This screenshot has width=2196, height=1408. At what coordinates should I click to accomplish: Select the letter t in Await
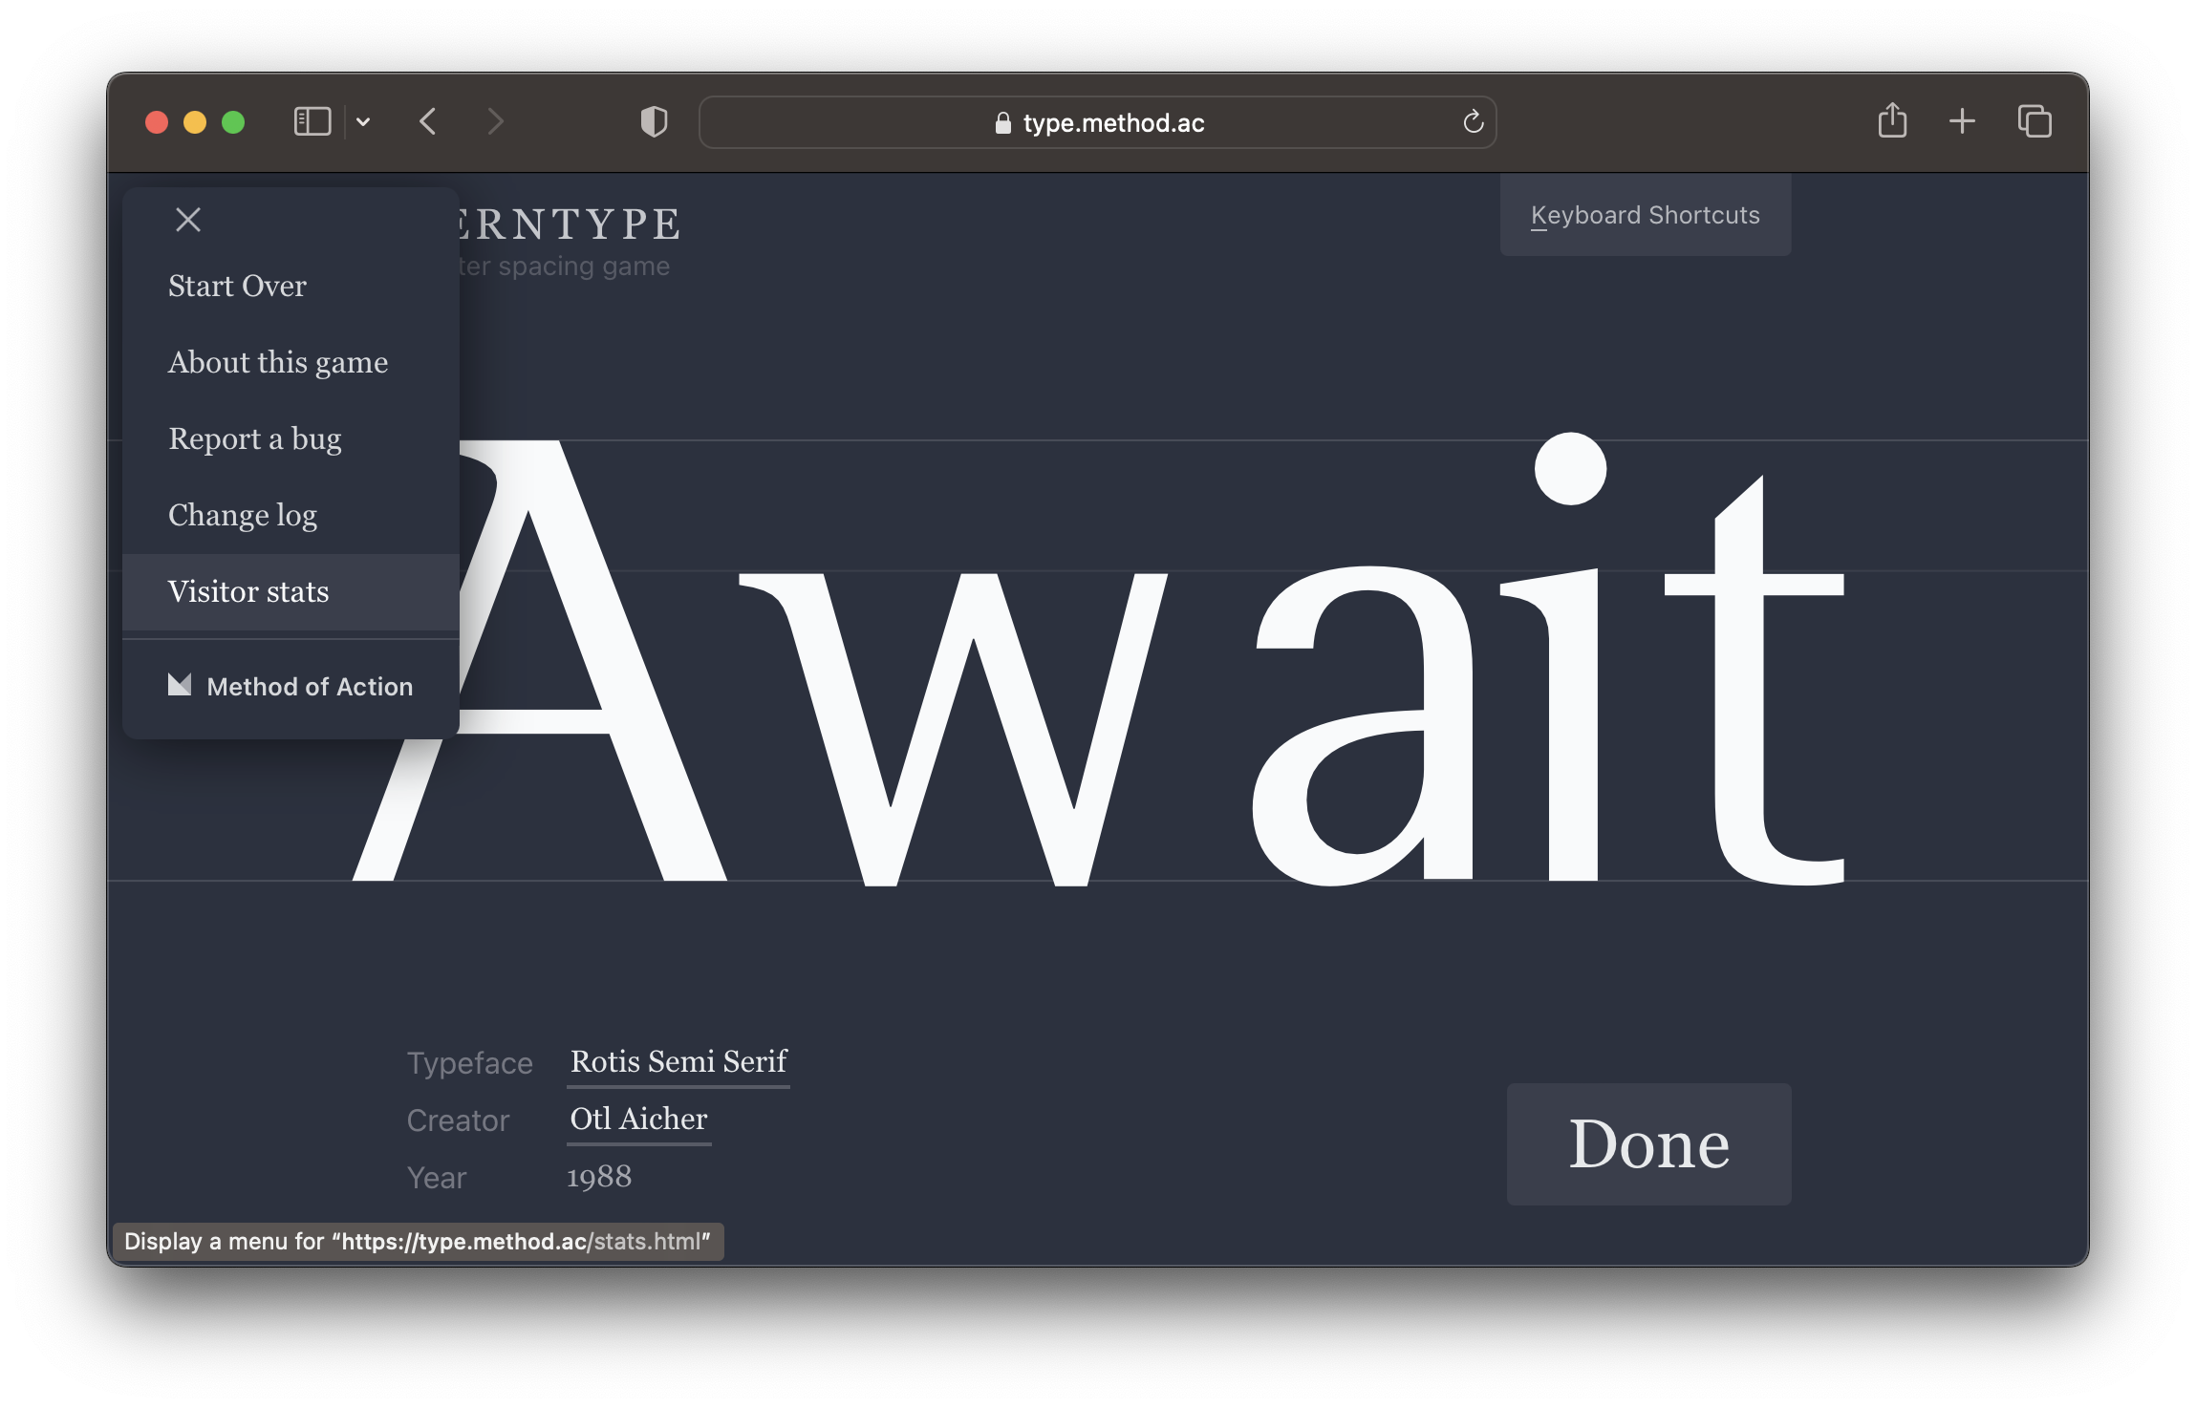(x=1755, y=680)
